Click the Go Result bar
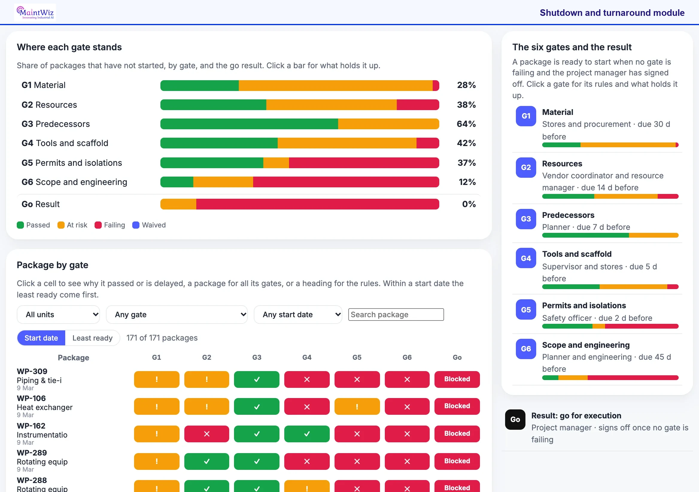 tap(300, 204)
